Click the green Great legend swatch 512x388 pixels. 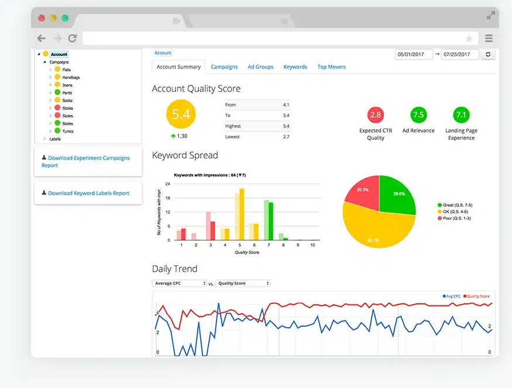(439, 205)
